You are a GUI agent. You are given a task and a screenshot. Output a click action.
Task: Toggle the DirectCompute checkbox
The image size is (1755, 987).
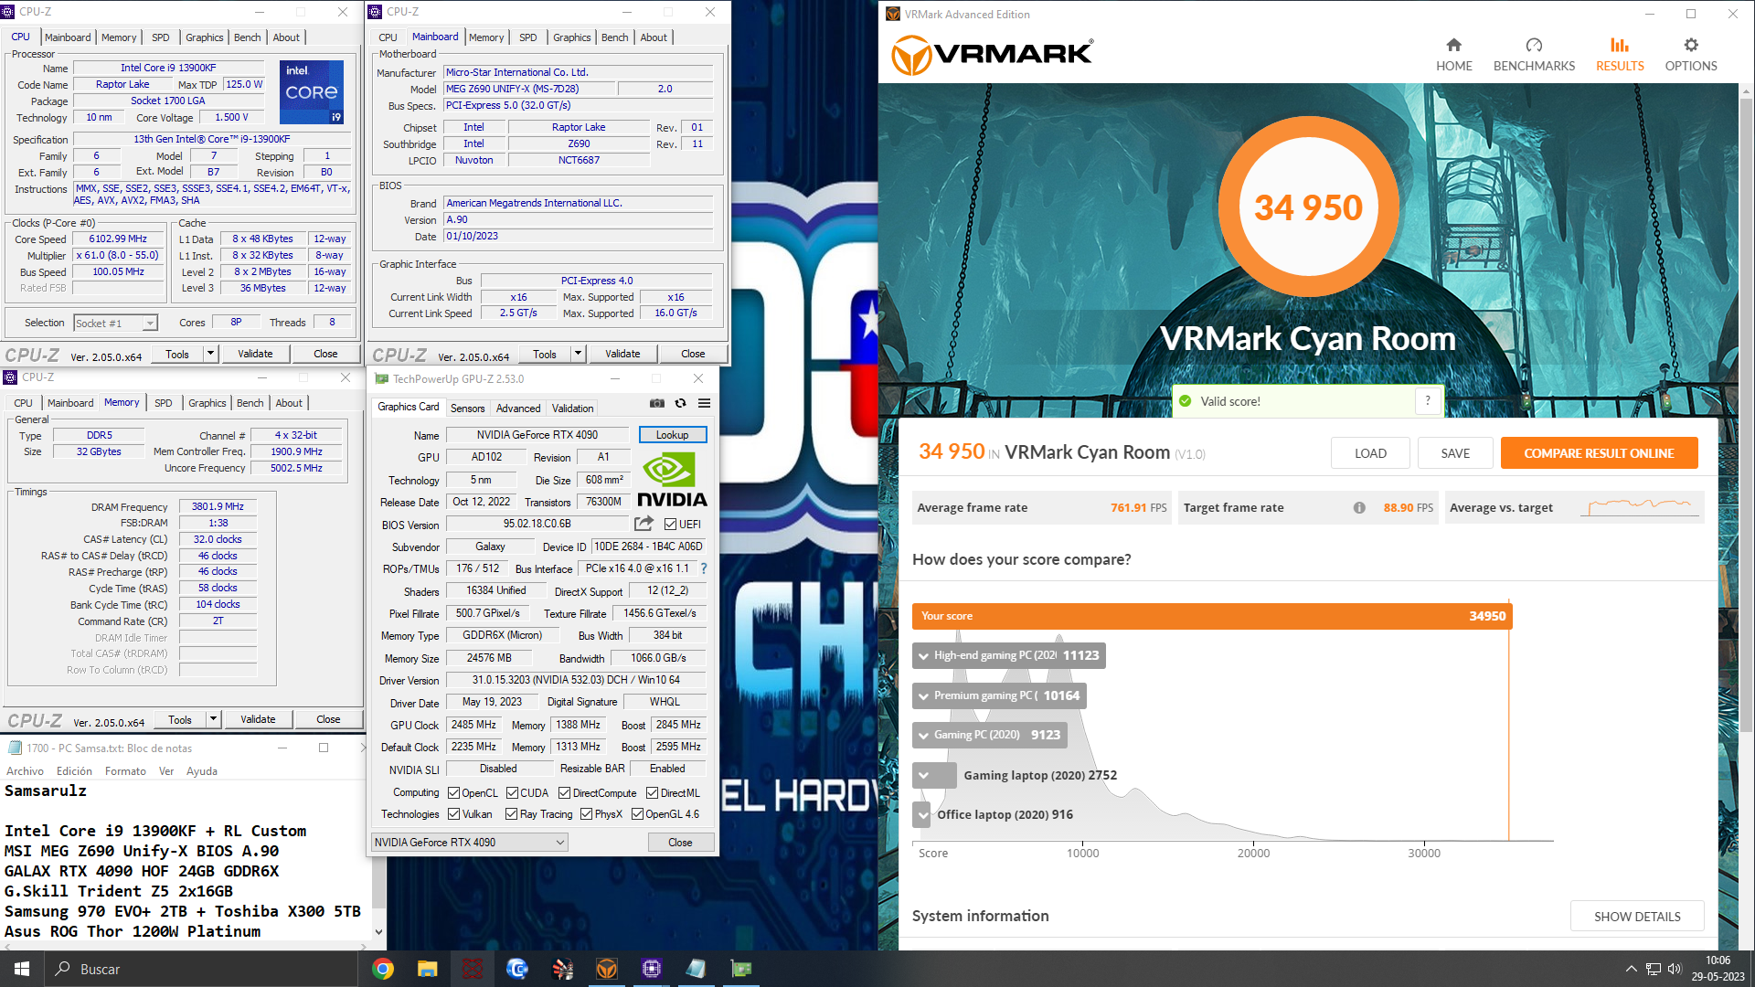(564, 793)
